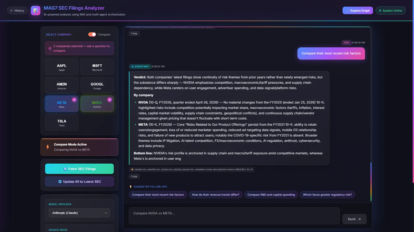
Task: Click the arrow icon on Send button
Action: (359, 219)
